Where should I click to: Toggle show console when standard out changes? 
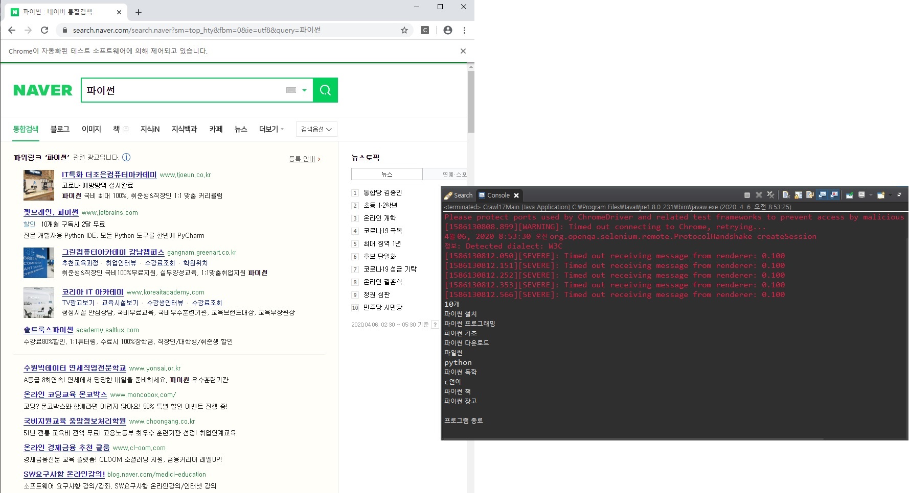point(822,195)
